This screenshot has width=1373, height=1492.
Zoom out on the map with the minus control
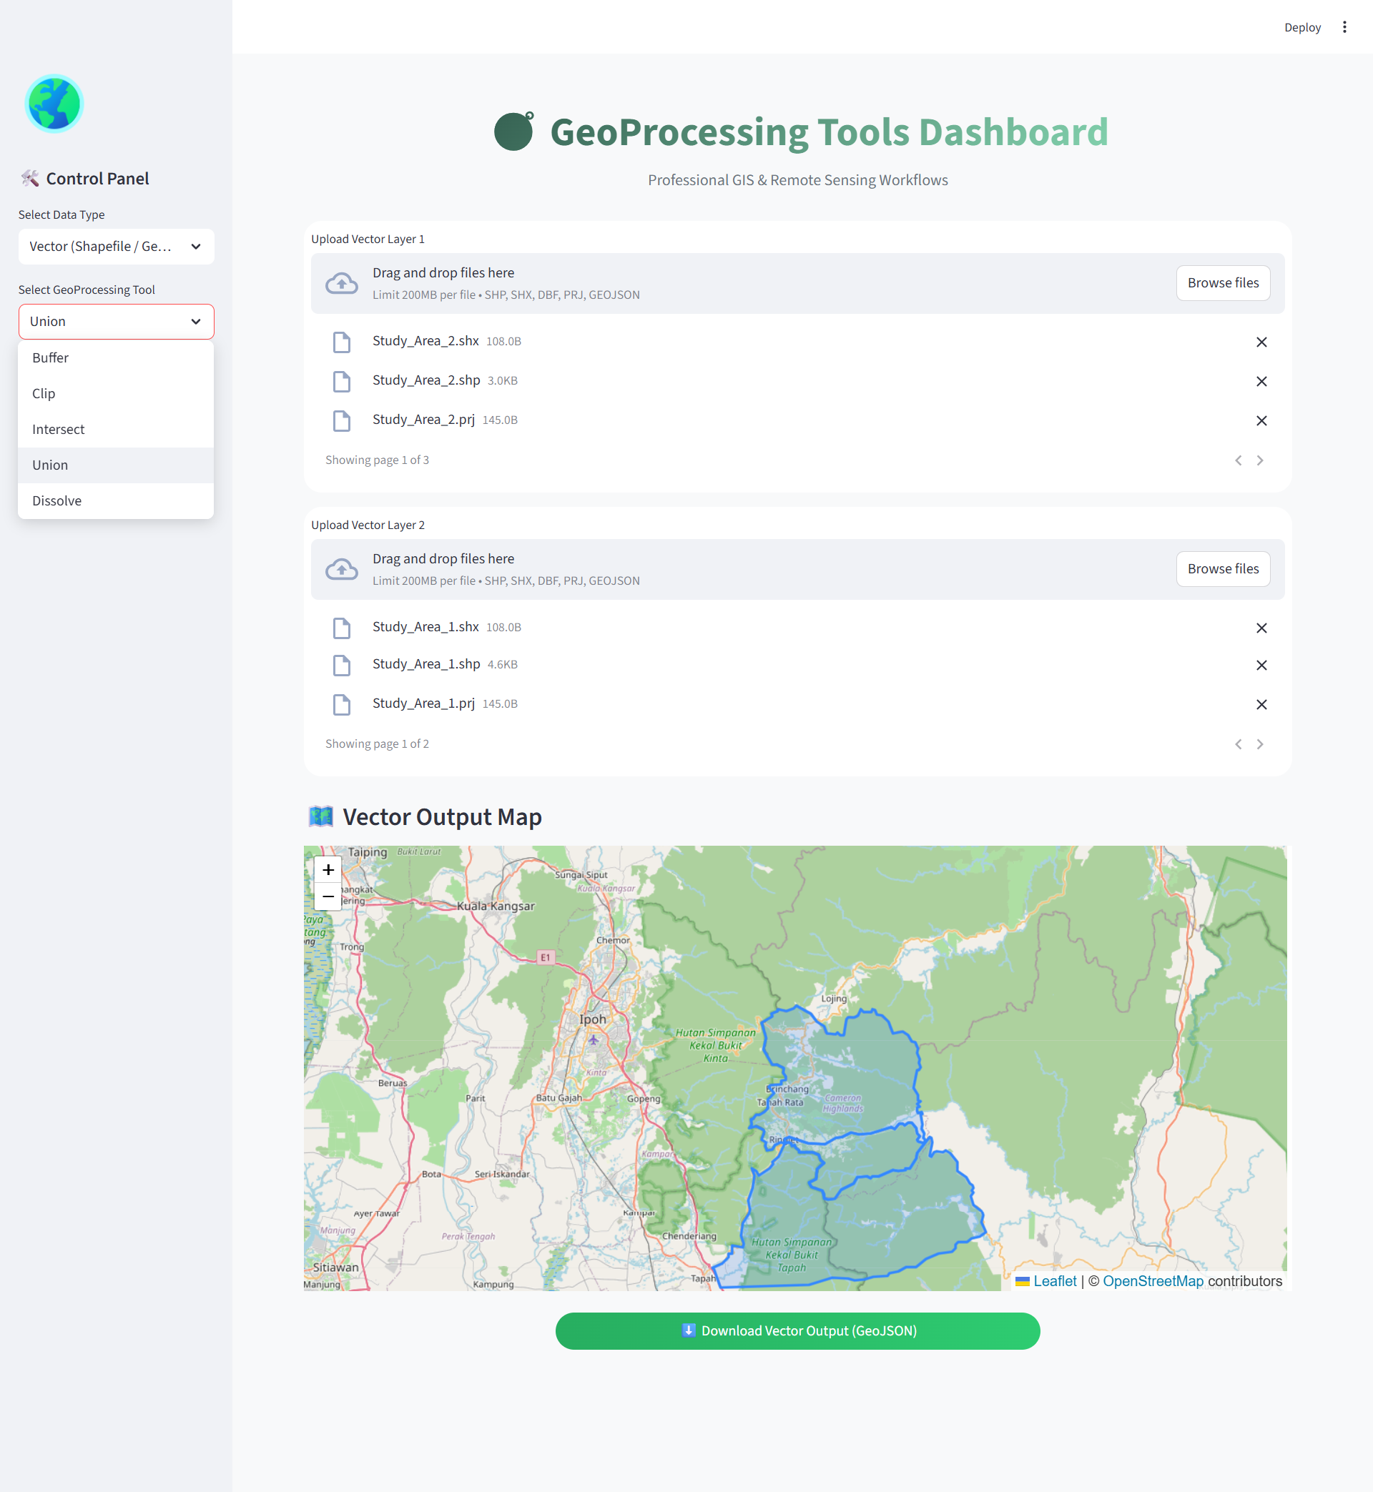[328, 896]
